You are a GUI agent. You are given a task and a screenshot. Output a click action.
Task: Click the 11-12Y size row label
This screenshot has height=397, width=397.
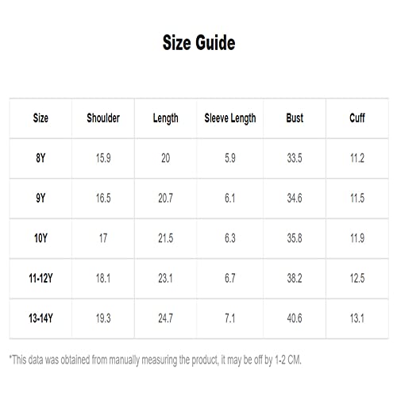click(x=40, y=278)
